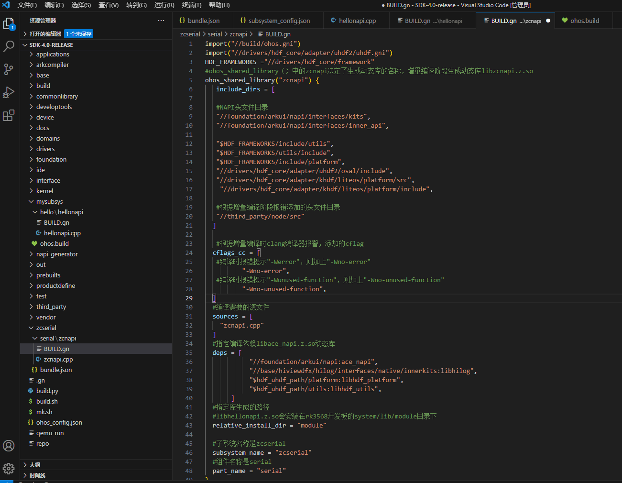Switch to the subsystem_config.json tab
This screenshot has height=483, width=622.
tap(279, 21)
